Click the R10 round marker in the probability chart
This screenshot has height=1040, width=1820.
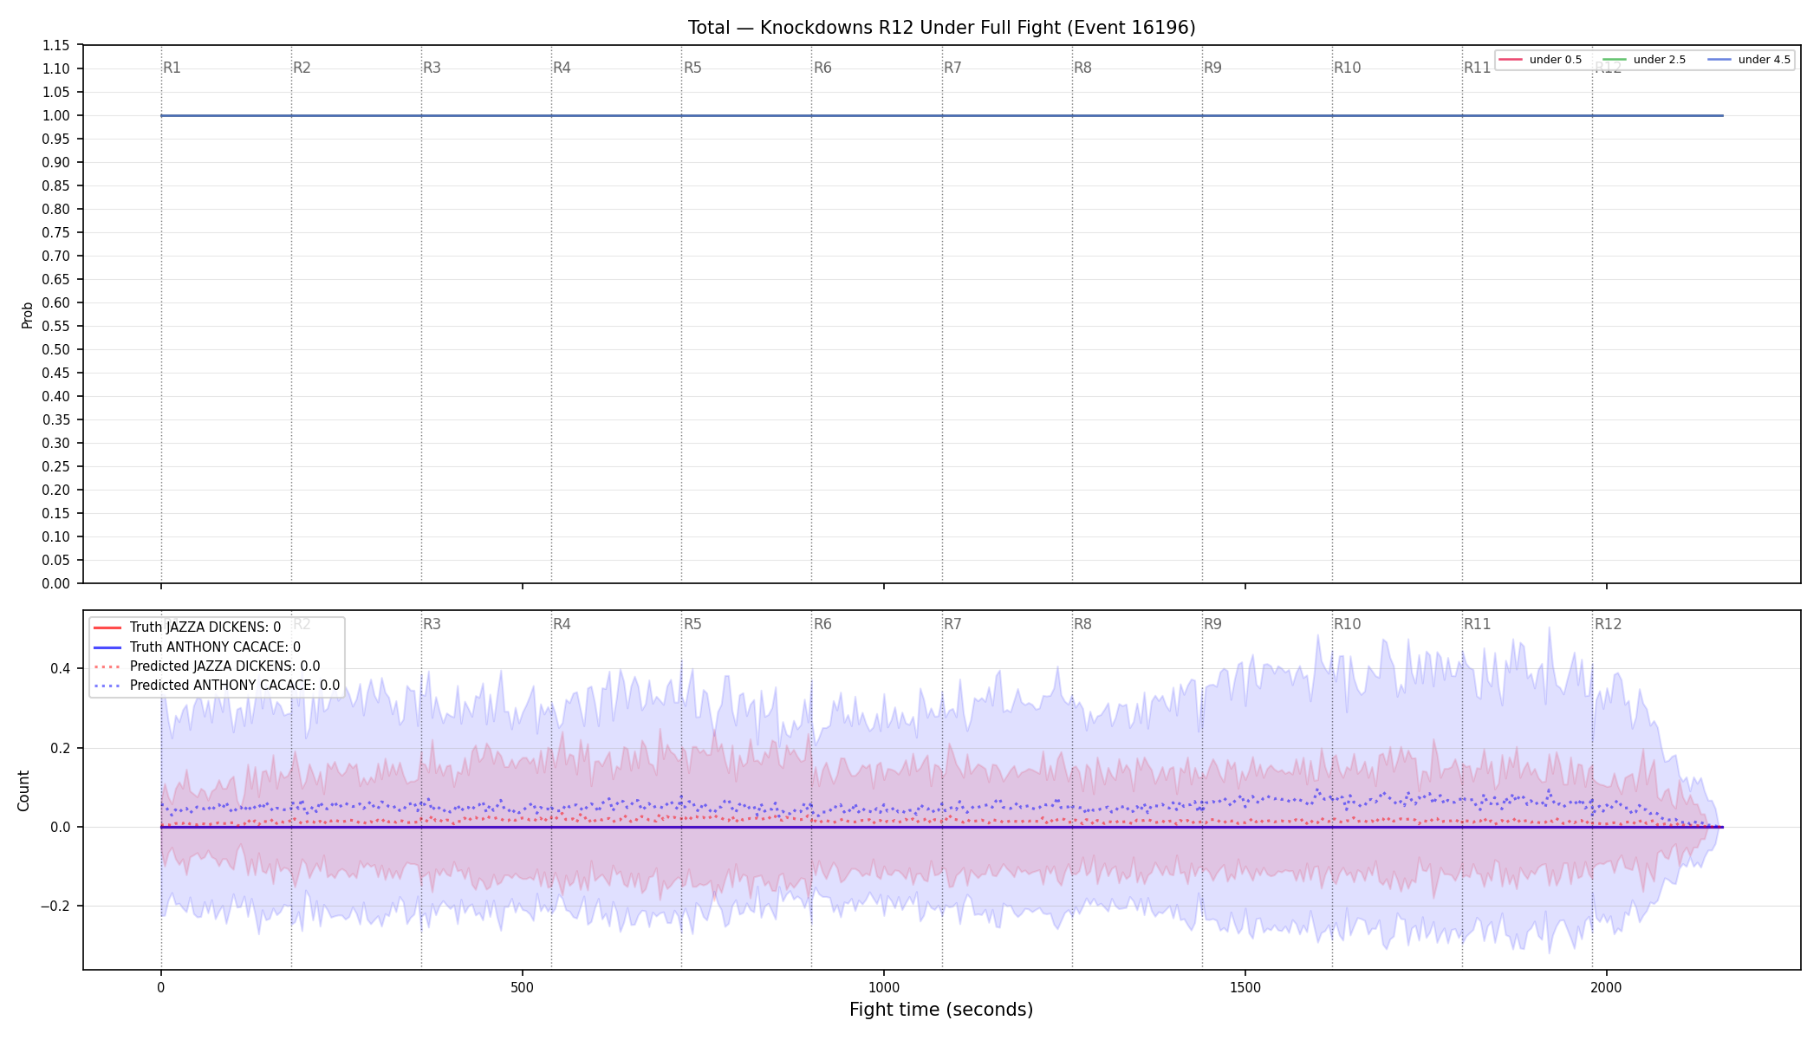coord(1347,68)
